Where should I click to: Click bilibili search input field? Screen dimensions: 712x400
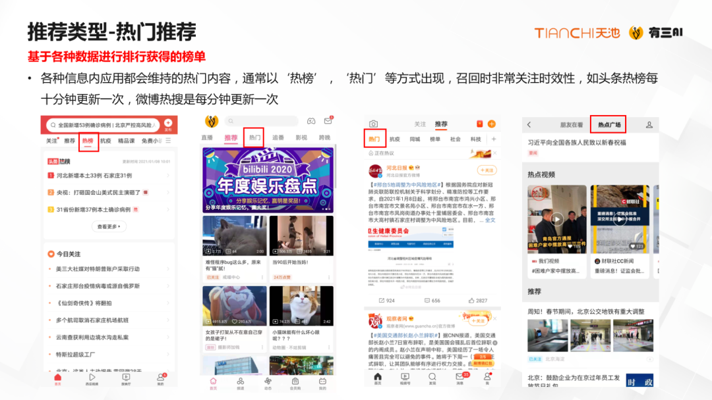pyautogui.click(x=262, y=121)
